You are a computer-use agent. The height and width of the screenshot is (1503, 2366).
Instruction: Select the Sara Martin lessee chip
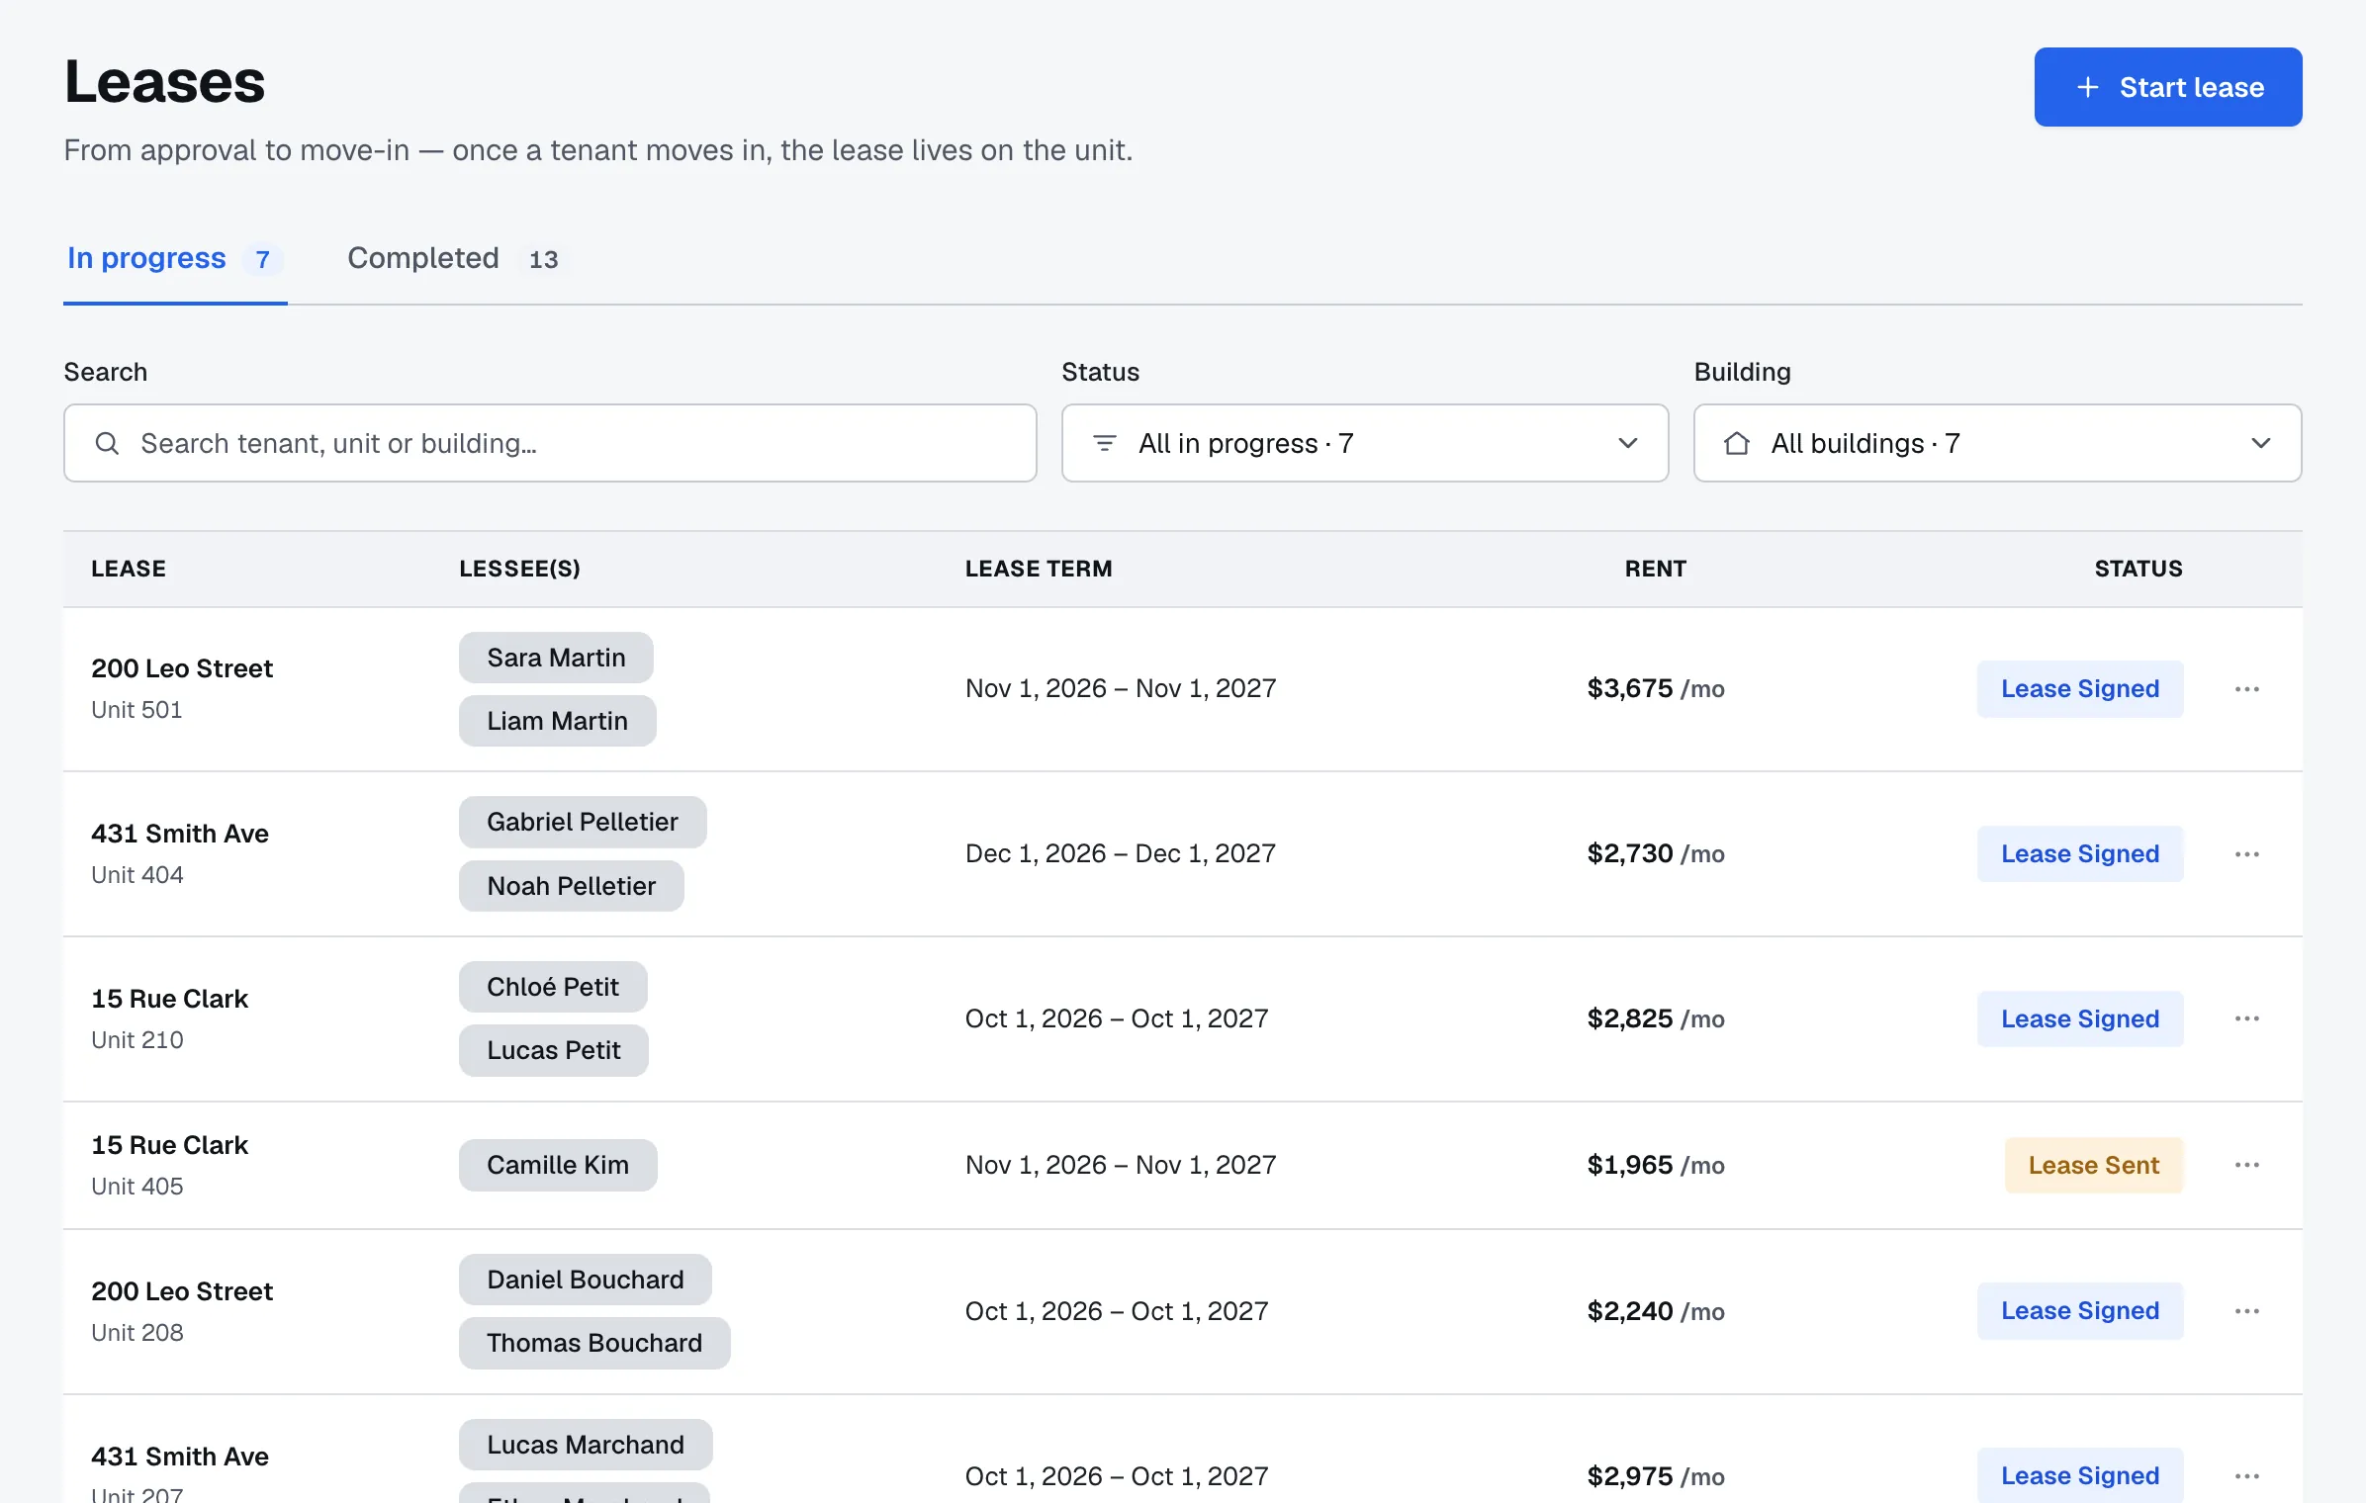[556, 658]
